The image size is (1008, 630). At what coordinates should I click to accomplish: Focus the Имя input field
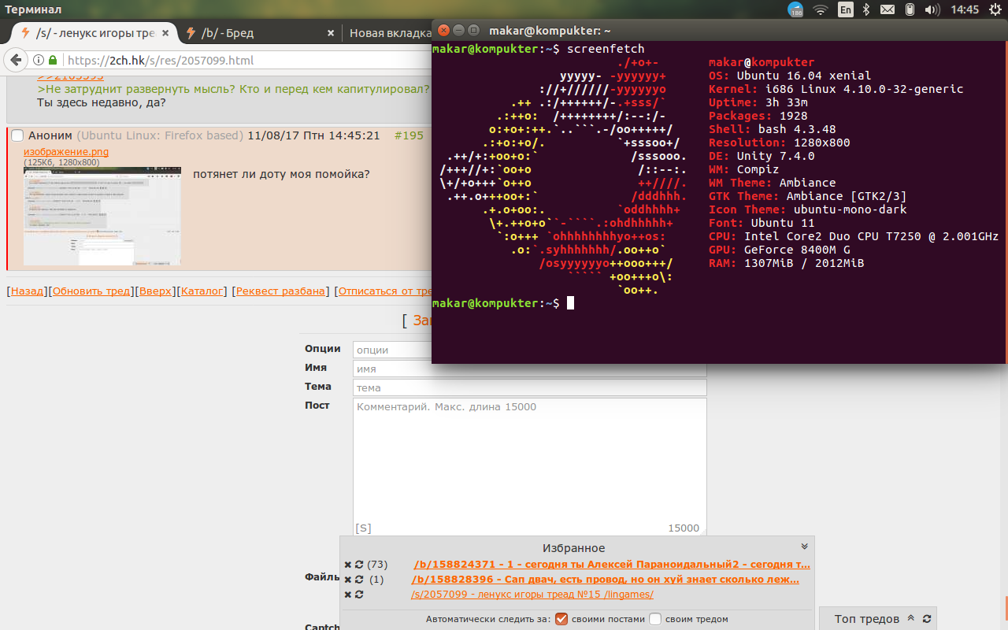(x=529, y=369)
